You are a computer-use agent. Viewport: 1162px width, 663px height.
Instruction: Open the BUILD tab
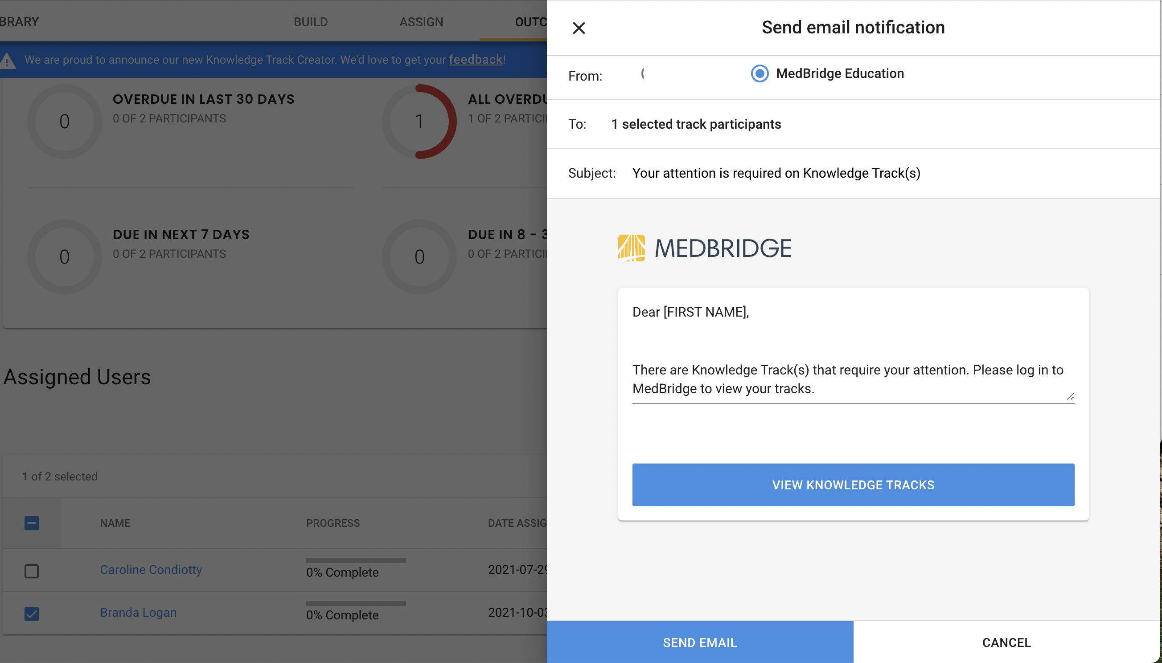click(310, 22)
